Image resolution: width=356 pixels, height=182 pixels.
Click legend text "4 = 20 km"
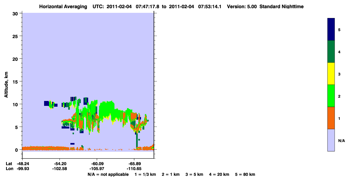(x=220, y=174)
